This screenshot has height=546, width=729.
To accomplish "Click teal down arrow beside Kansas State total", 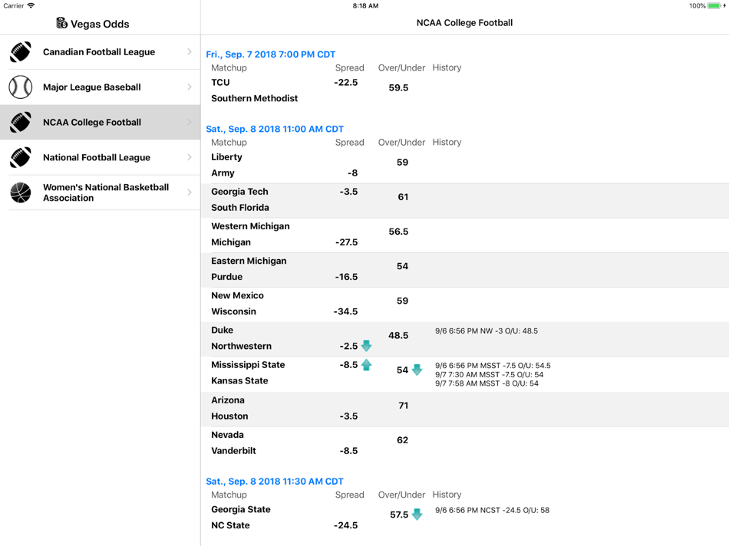I will [417, 370].
